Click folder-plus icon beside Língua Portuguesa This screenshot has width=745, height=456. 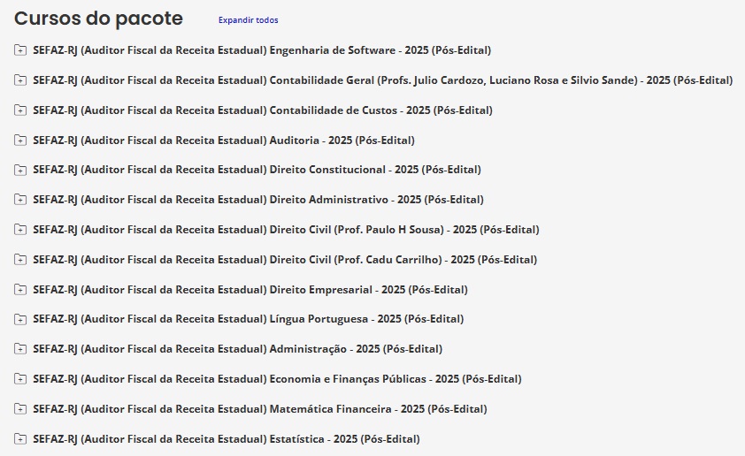[20, 319]
